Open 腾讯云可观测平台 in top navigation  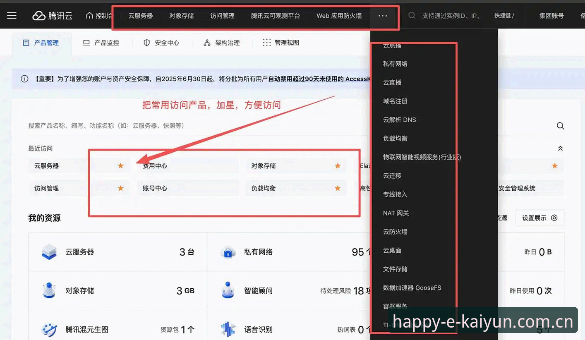pyautogui.click(x=276, y=16)
